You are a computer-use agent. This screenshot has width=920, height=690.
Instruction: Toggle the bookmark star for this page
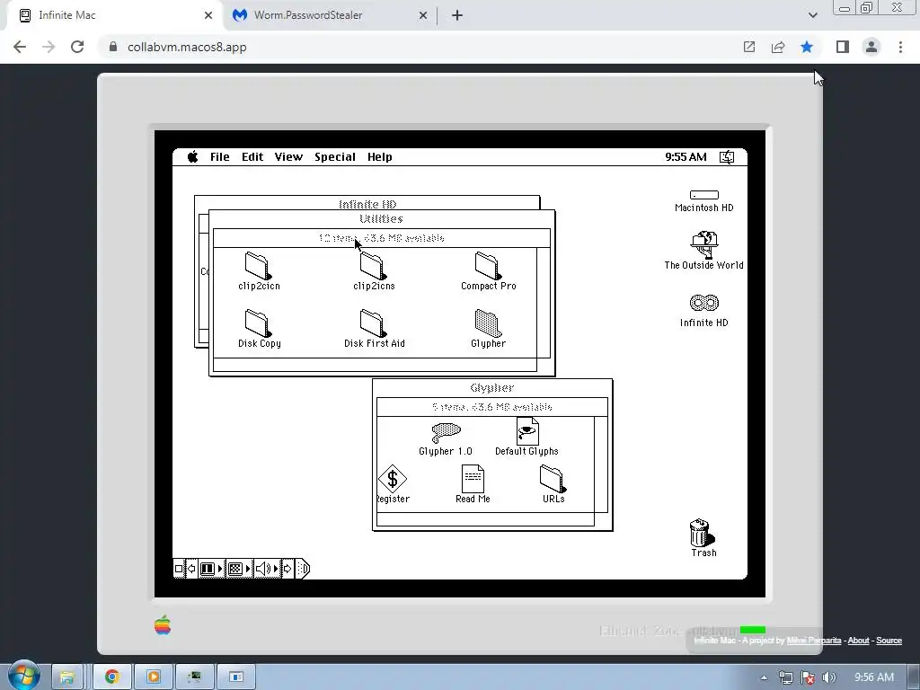click(807, 47)
